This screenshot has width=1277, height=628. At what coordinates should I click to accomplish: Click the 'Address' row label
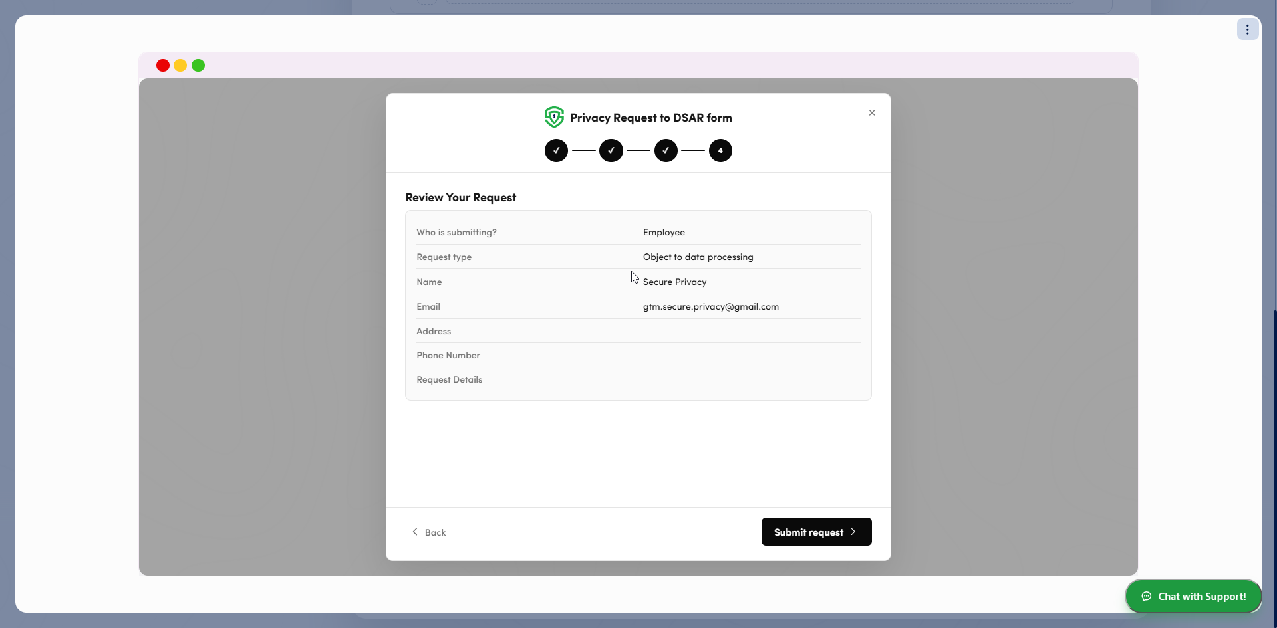click(x=434, y=331)
